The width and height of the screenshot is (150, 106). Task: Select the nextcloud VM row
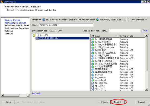click(118, 80)
